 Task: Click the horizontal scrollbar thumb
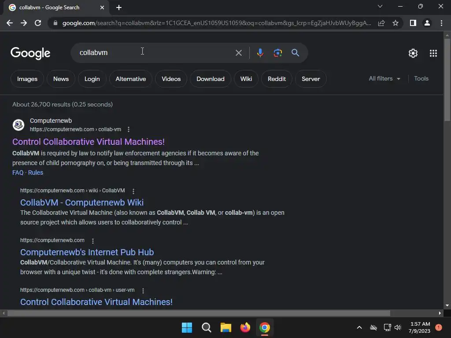[x=199, y=313]
